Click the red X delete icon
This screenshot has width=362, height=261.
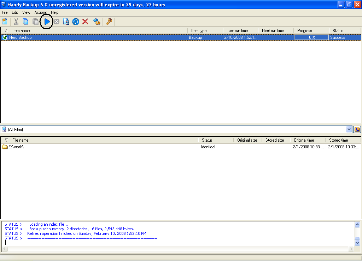(85, 22)
